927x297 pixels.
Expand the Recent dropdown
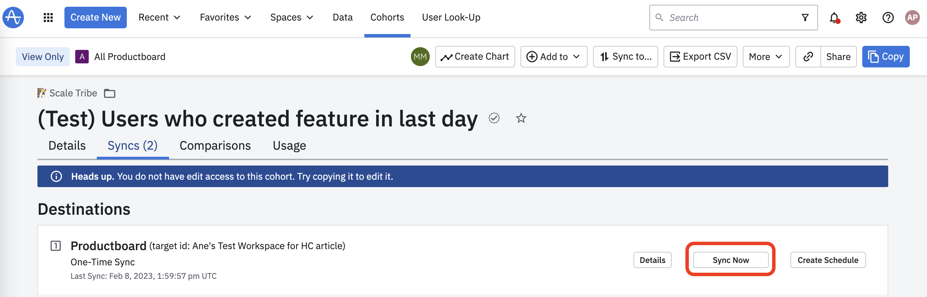159,17
